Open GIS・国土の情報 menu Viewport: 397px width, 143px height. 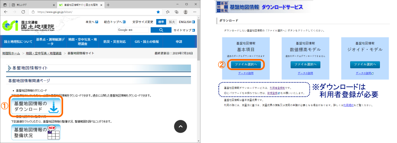[x=146, y=42]
